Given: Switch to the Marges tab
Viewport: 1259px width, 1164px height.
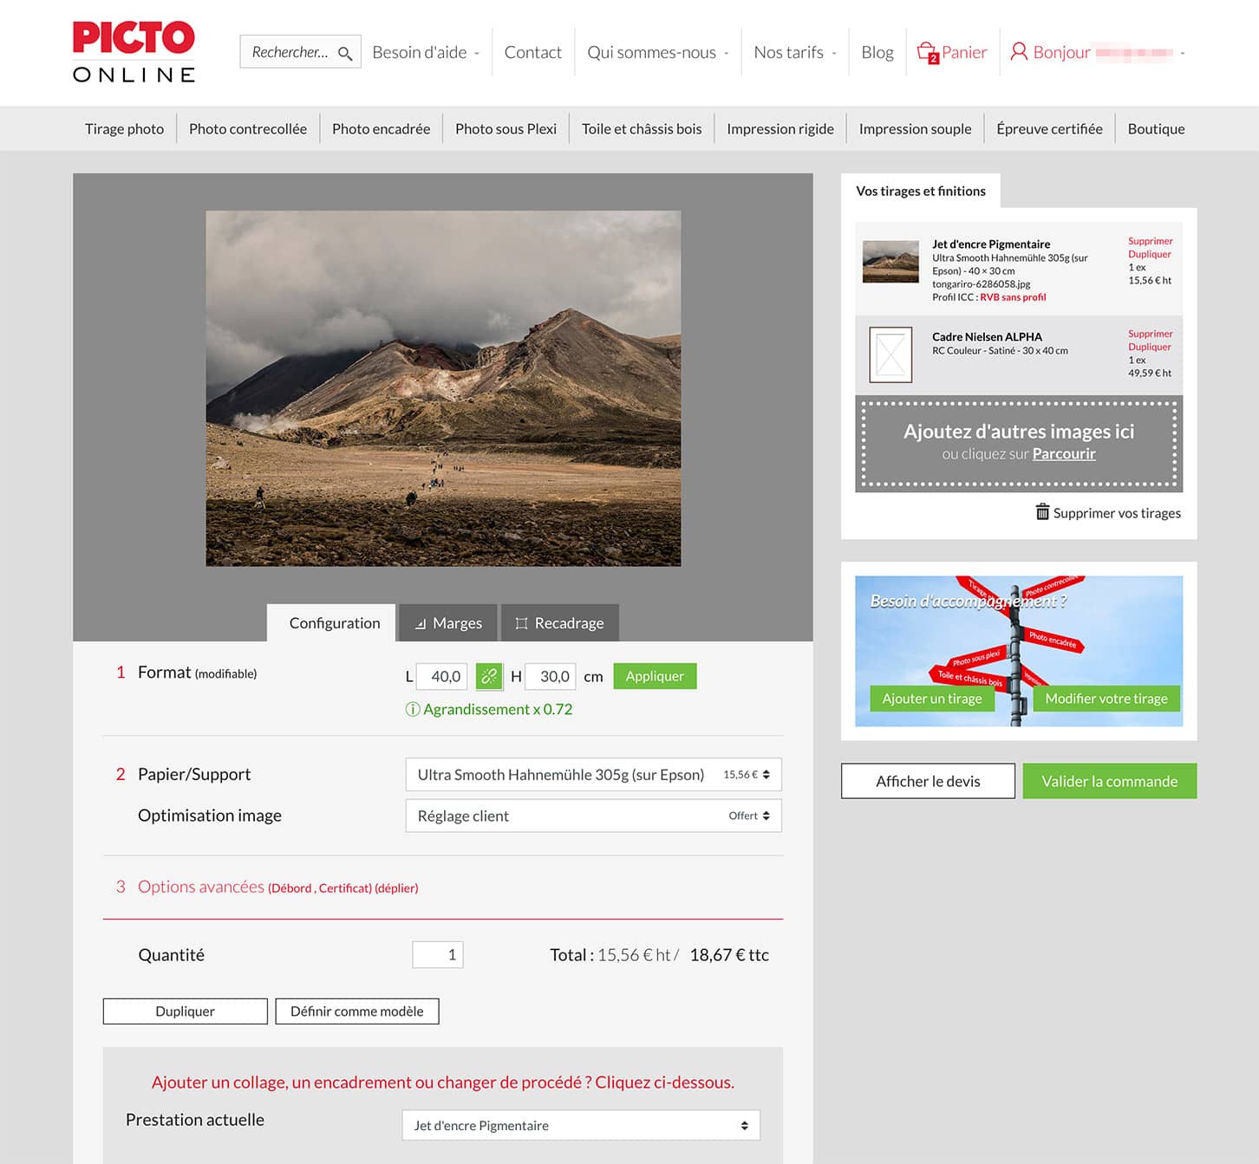Looking at the screenshot, I should click(448, 623).
